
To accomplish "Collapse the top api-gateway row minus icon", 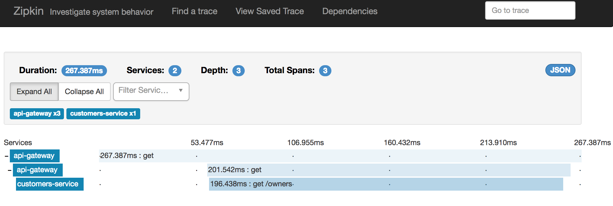I will click(x=6, y=156).
